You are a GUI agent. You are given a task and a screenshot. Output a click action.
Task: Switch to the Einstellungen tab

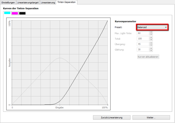point(8,2)
